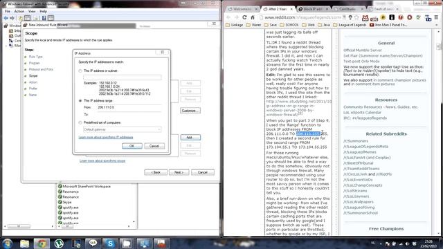Screen dimensions: 443x249
Task: Click the volume icon in system tray
Action: tap(407, 243)
